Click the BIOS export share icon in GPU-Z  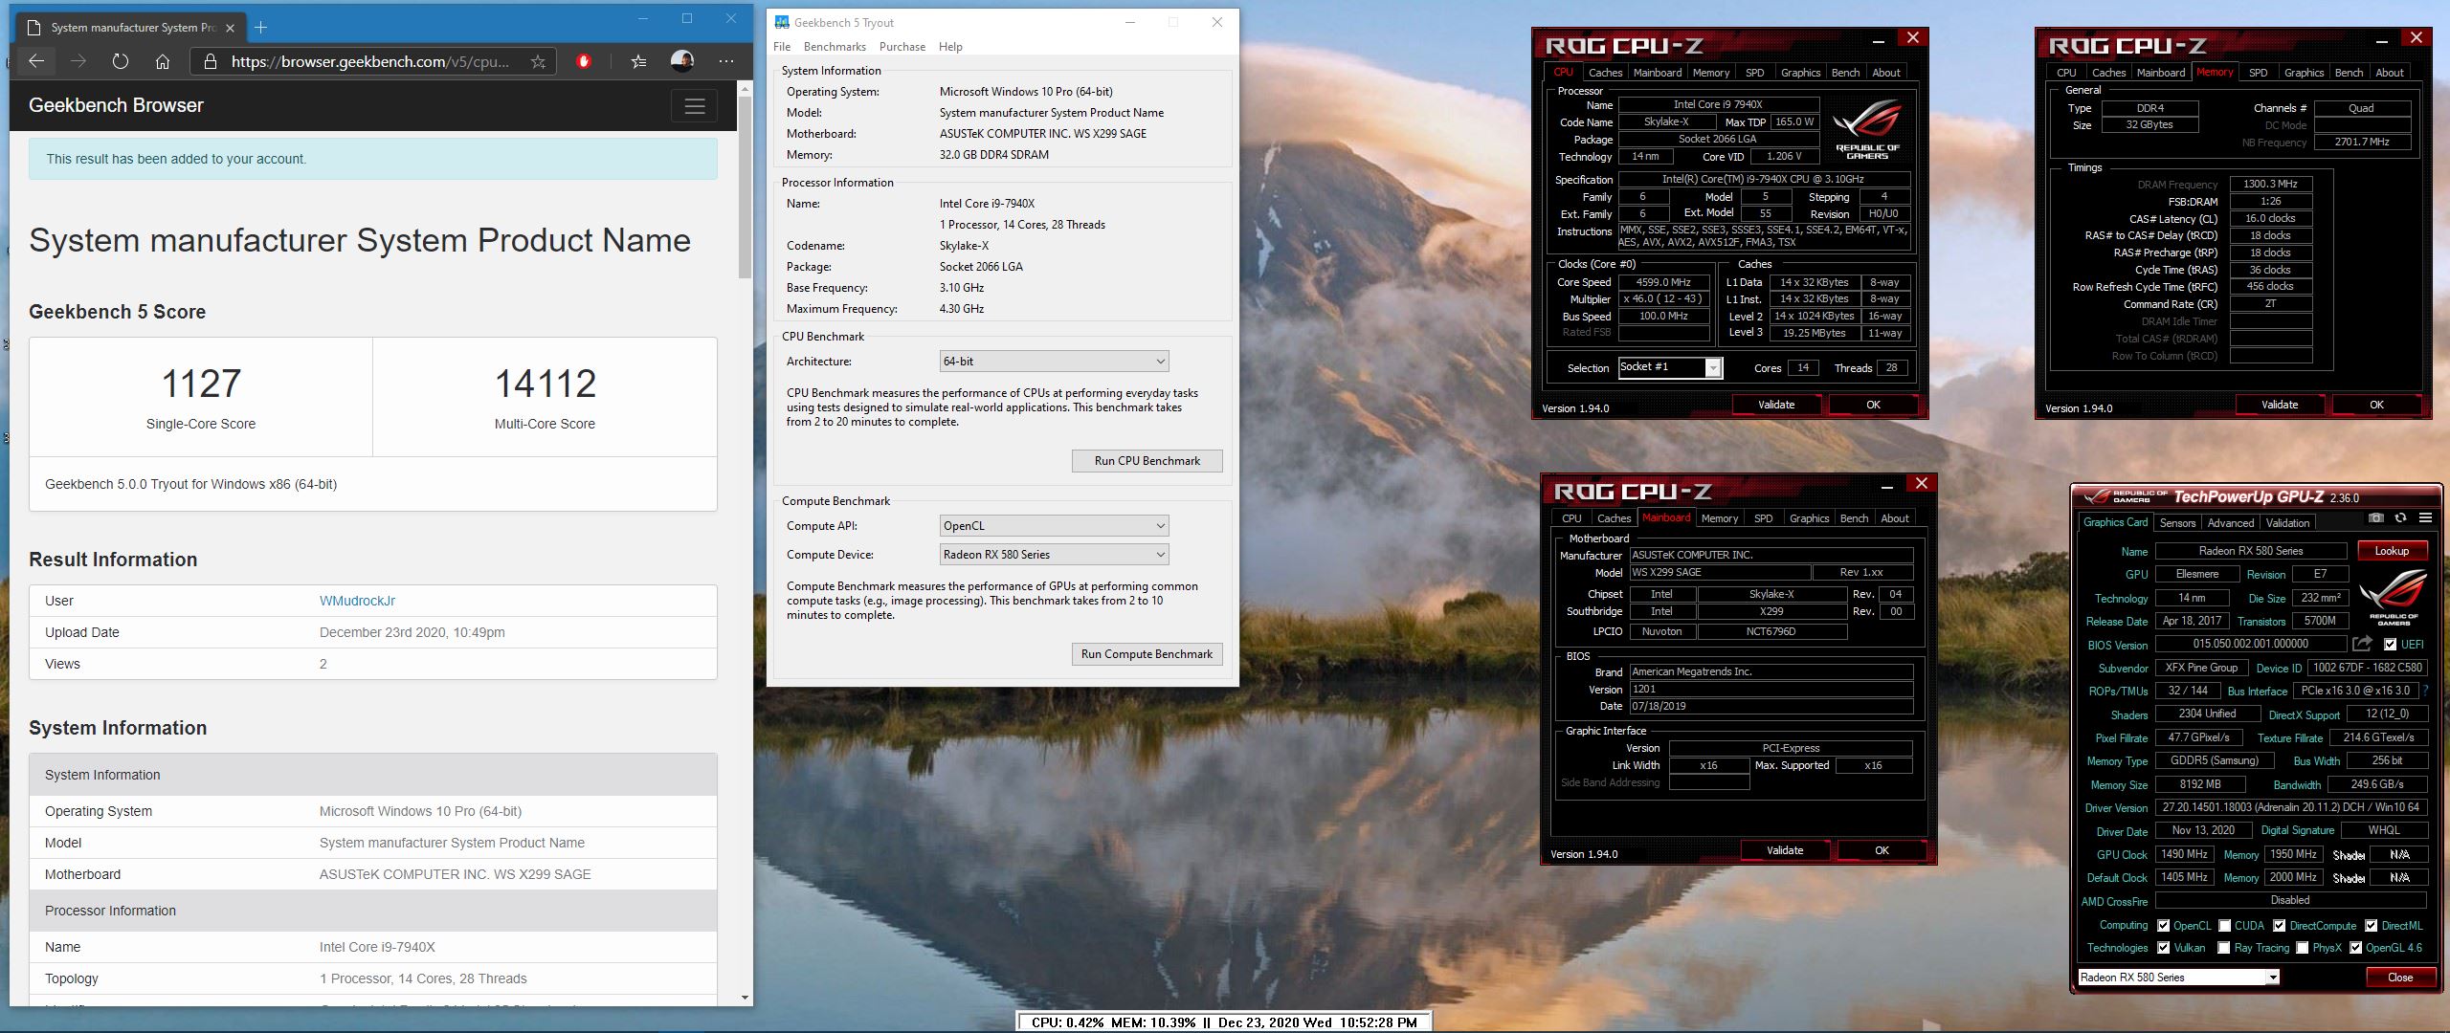pos(2362,644)
